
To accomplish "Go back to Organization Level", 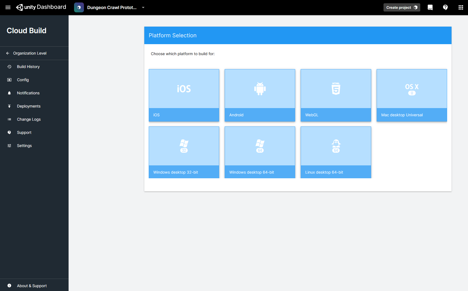I will coord(34,53).
